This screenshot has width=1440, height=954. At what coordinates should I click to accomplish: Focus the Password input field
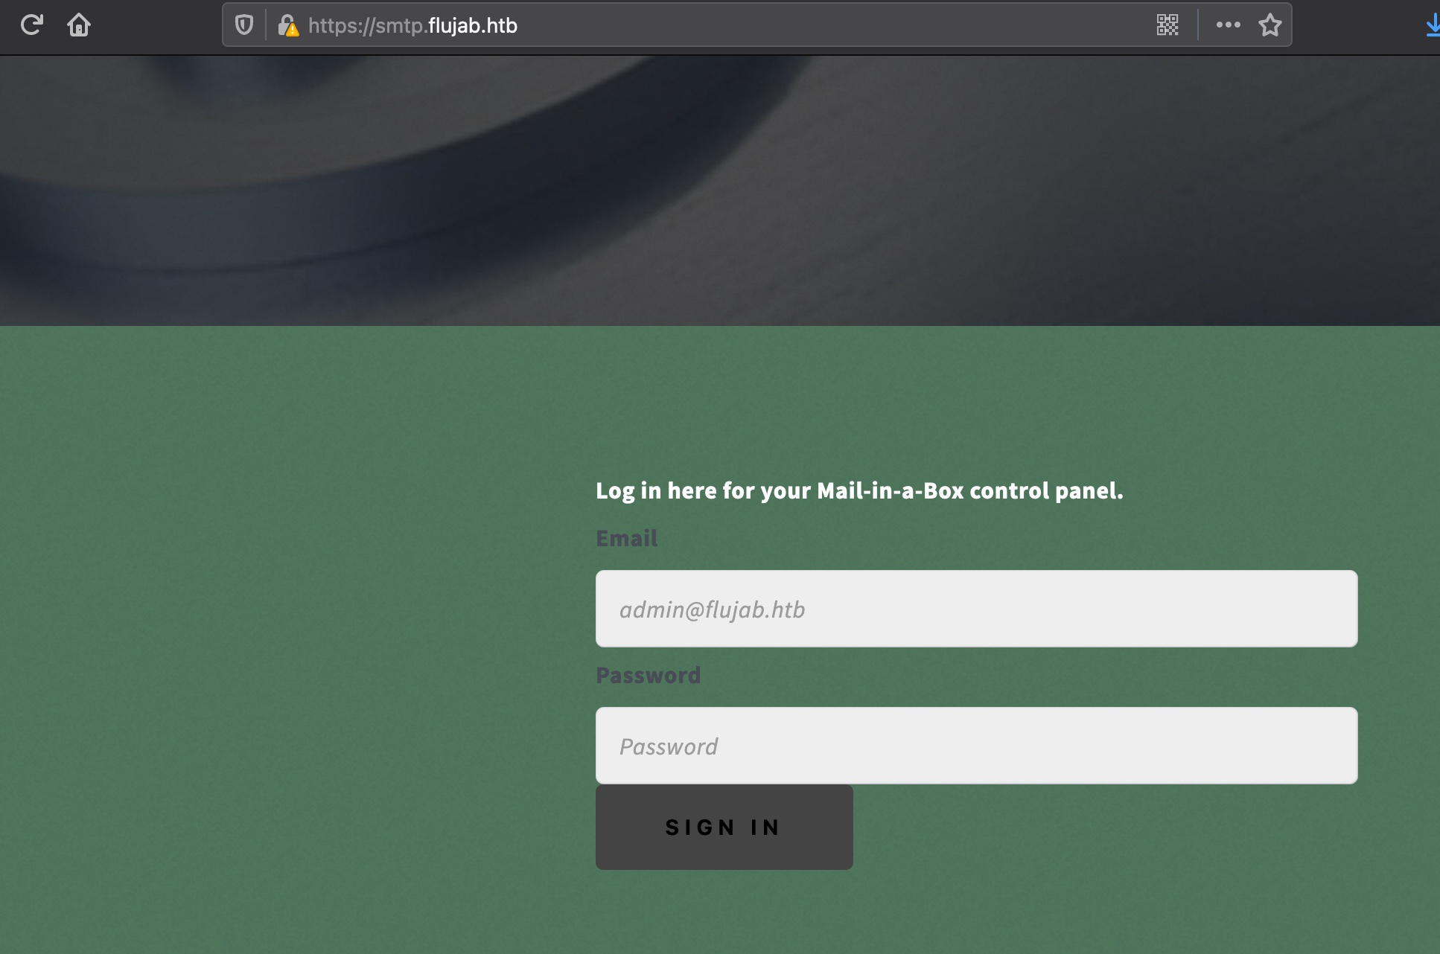click(x=976, y=746)
